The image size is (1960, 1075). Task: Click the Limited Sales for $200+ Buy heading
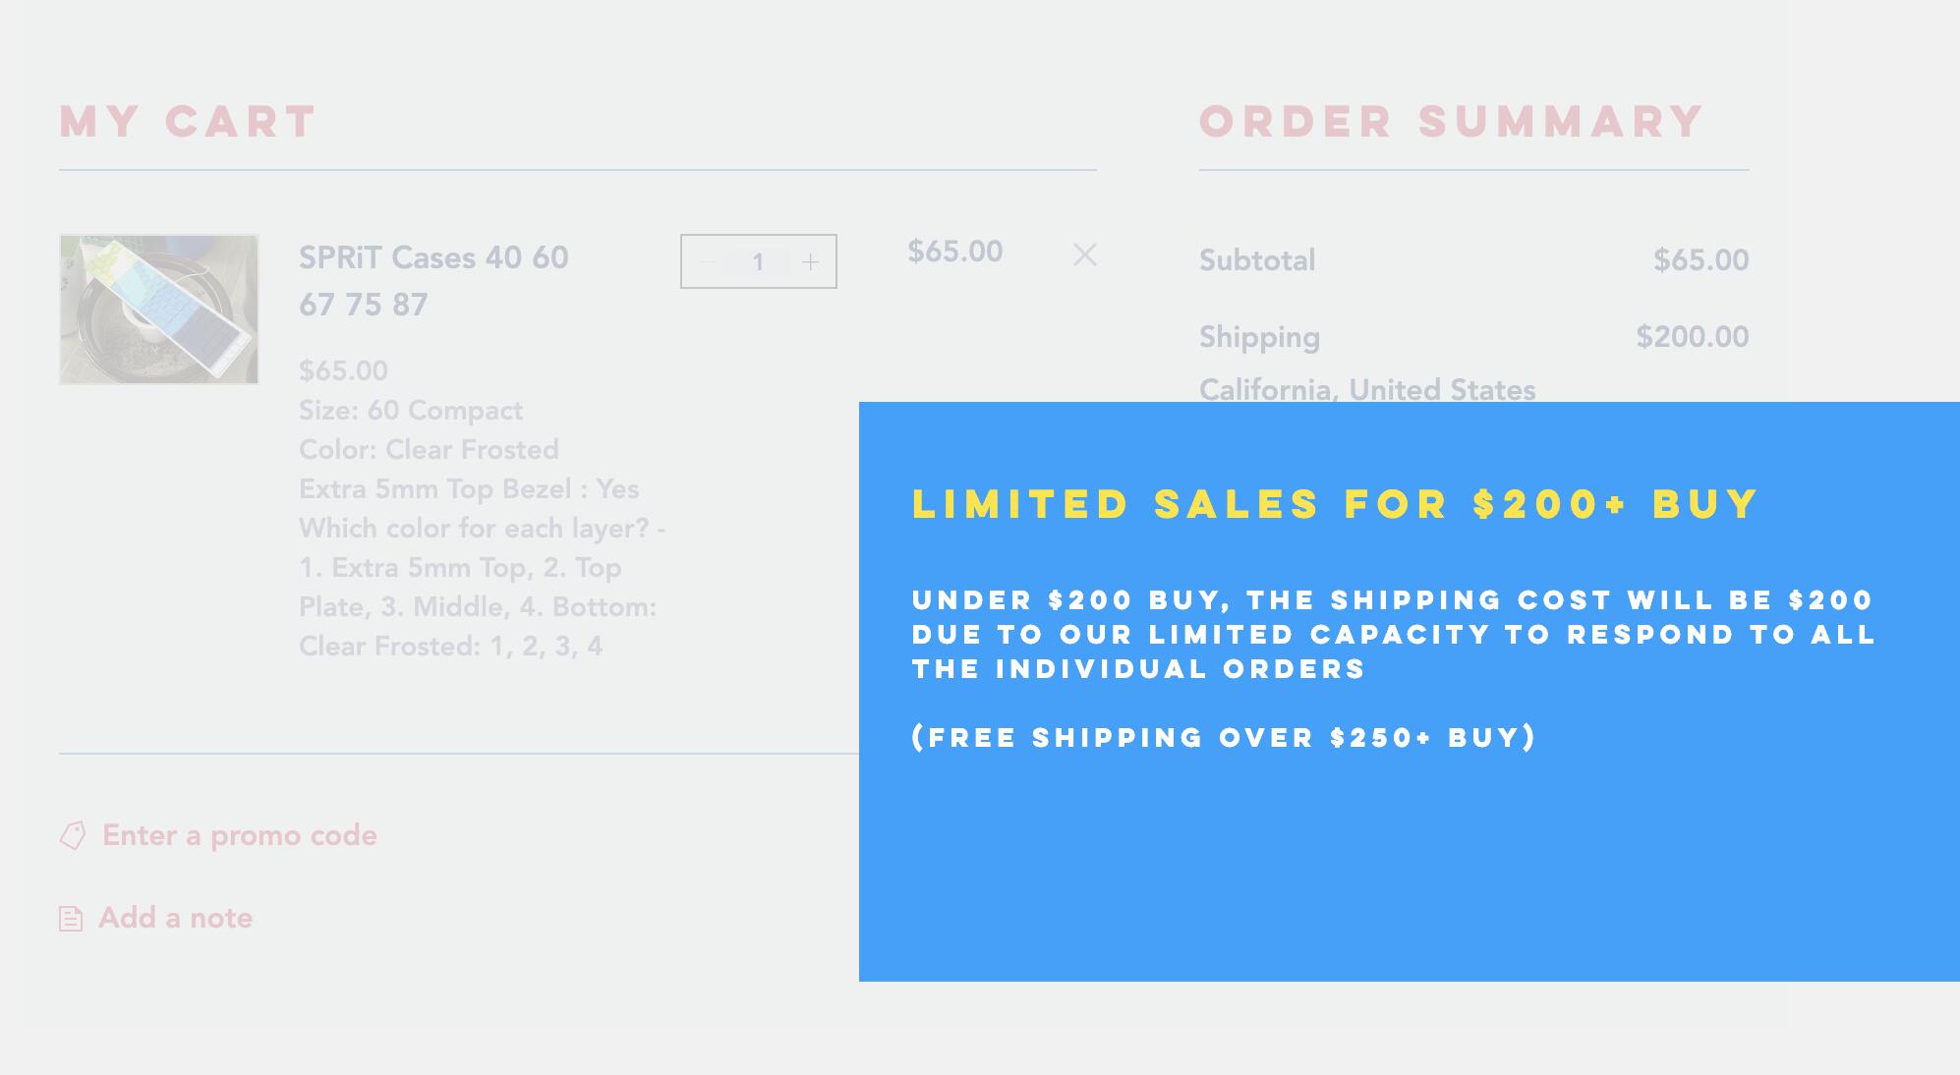pyautogui.click(x=1335, y=504)
